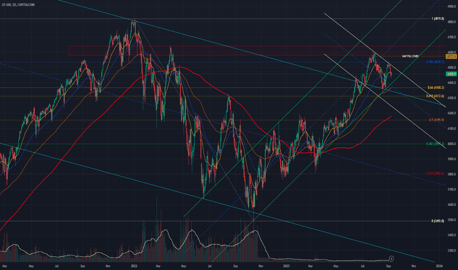
Task: Click the lightning bolt event icon
Action: 391,259
